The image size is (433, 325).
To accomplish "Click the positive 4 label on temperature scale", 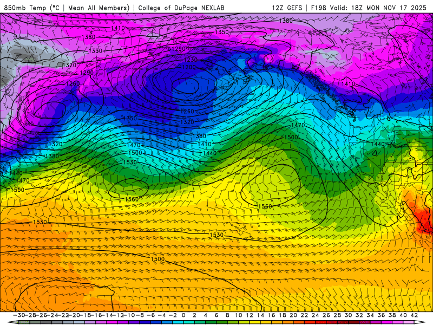I will tap(206, 315).
